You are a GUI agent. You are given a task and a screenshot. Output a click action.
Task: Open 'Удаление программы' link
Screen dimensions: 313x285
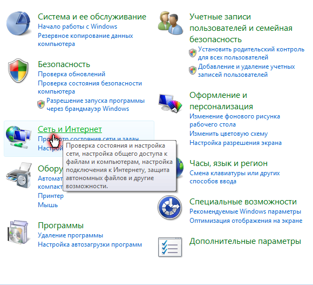click(x=71, y=235)
